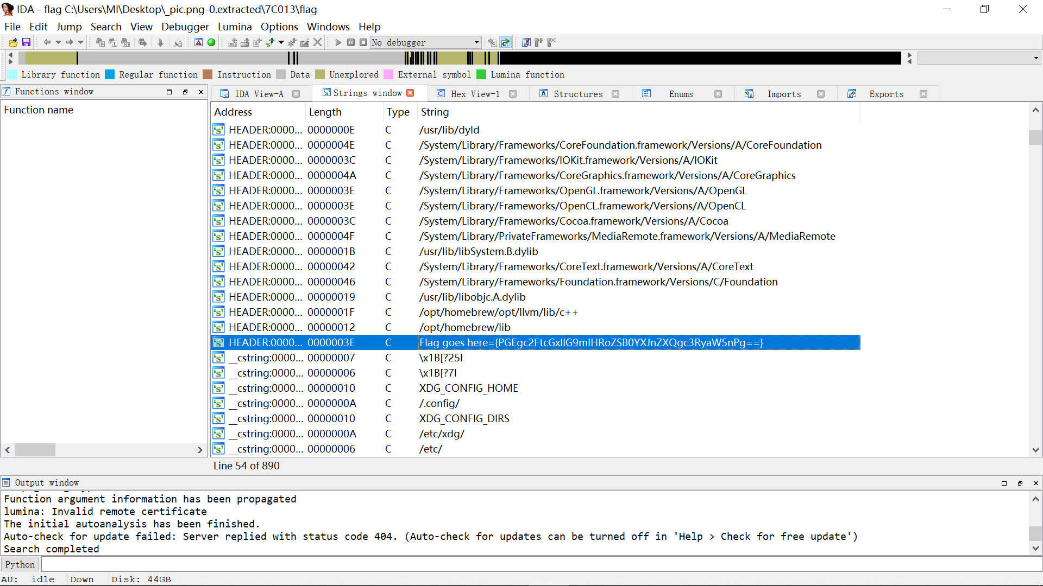Select the 'Flag goes here' string row

click(x=535, y=342)
